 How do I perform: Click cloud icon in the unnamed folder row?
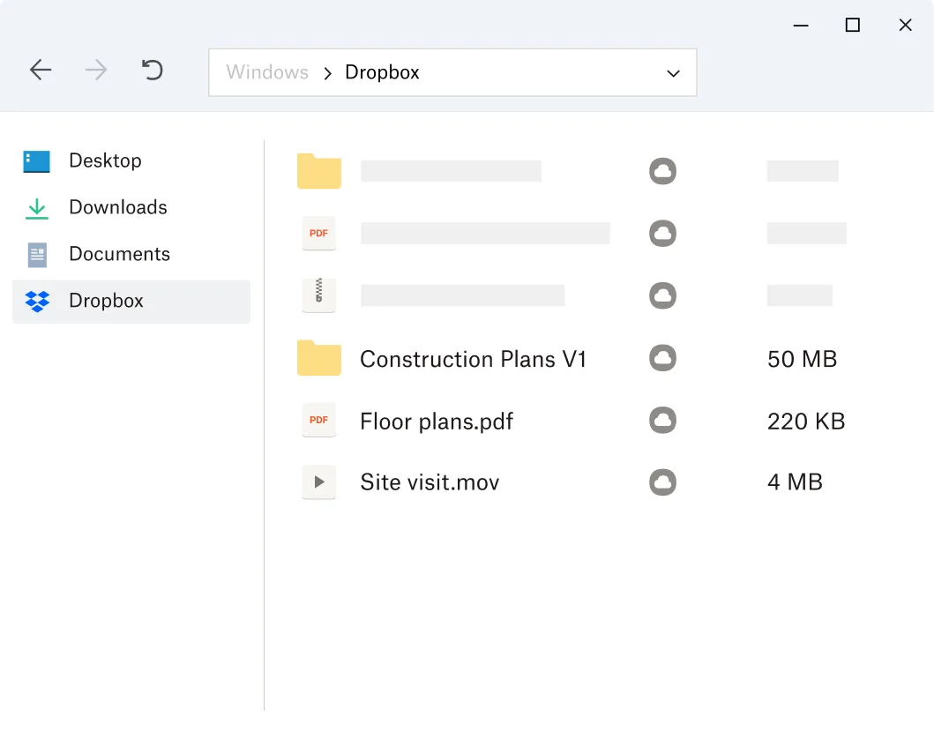coord(662,171)
